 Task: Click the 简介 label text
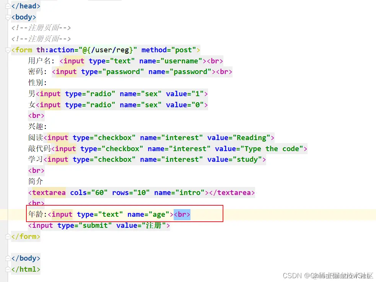point(36,181)
